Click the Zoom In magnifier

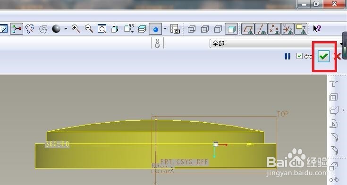[x=76, y=29]
